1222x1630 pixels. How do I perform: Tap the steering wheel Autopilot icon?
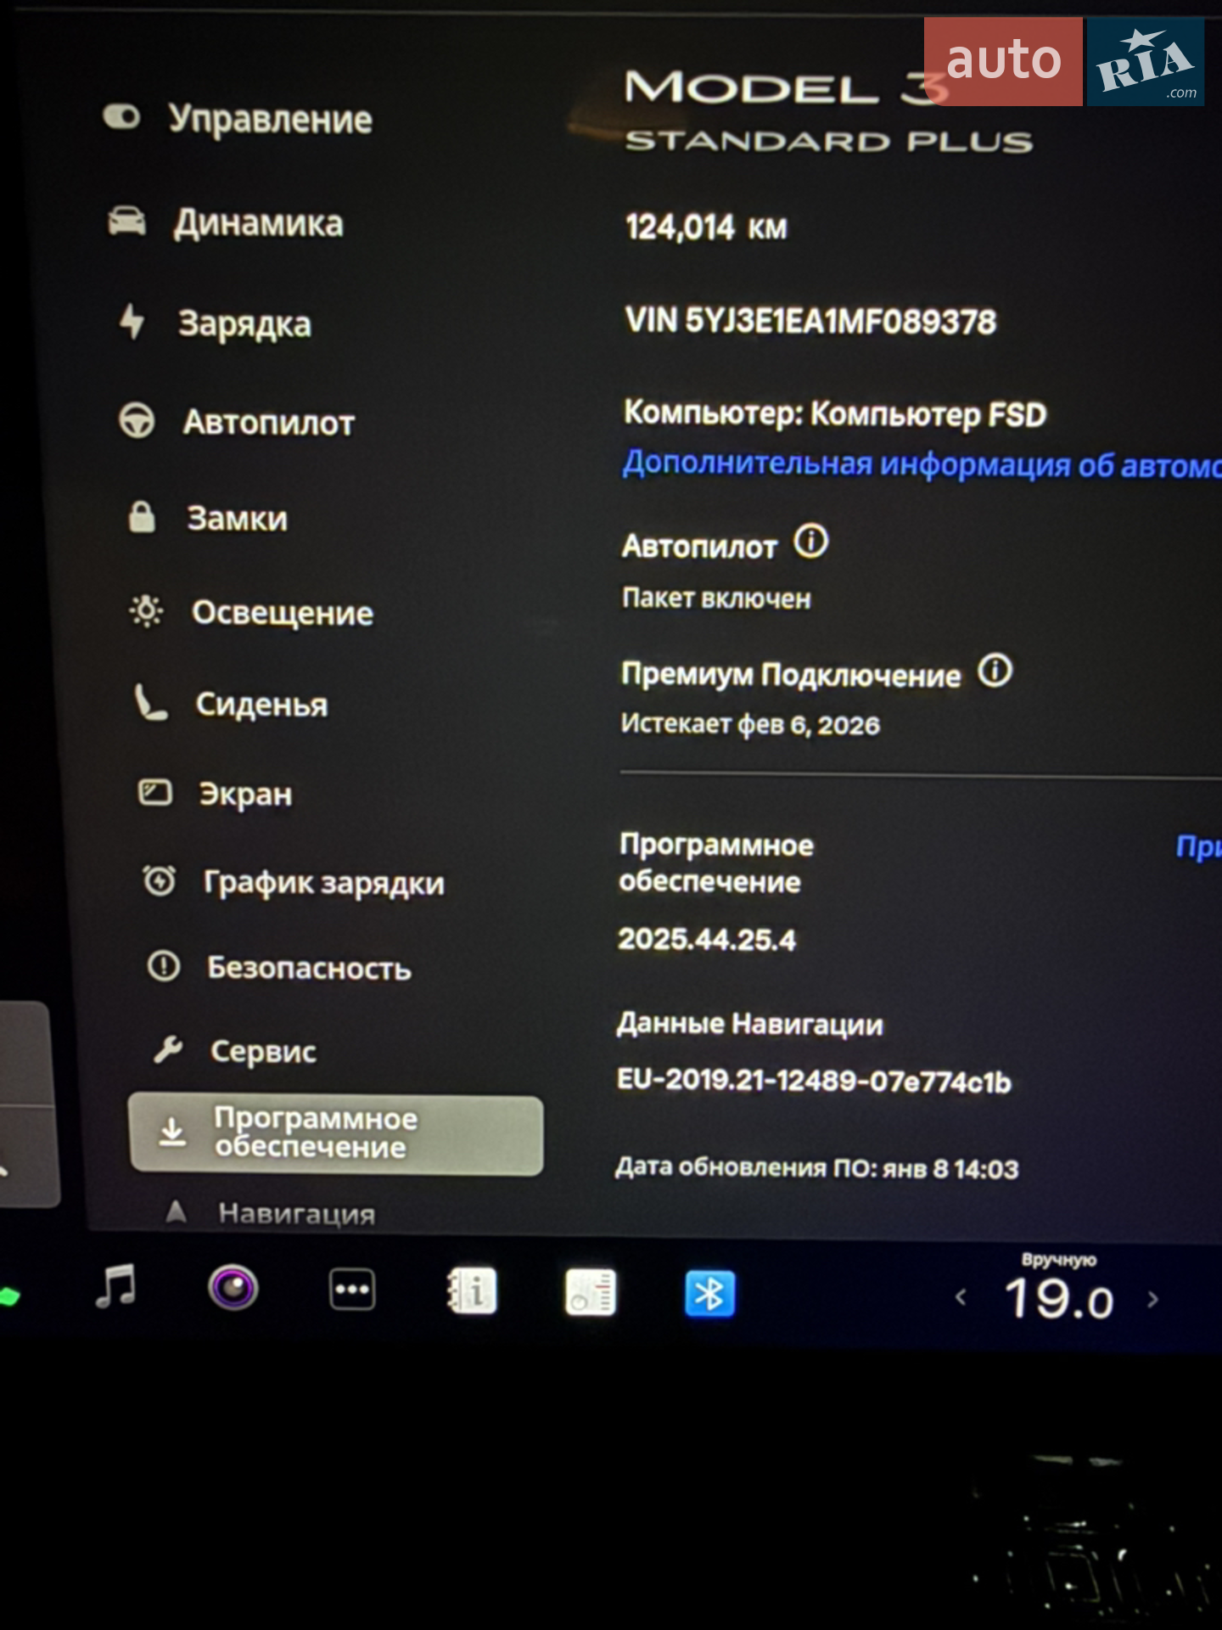pyautogui.click(x=137, y=420)
